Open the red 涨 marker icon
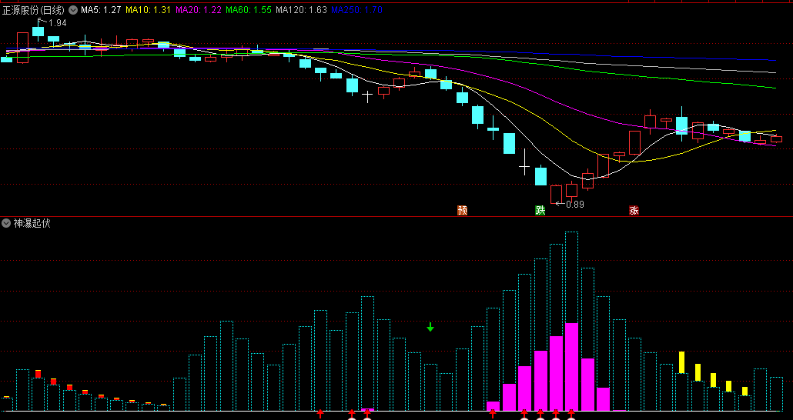Image resolution: width=793 pixels, height=420 pixels. pos(634,210)
